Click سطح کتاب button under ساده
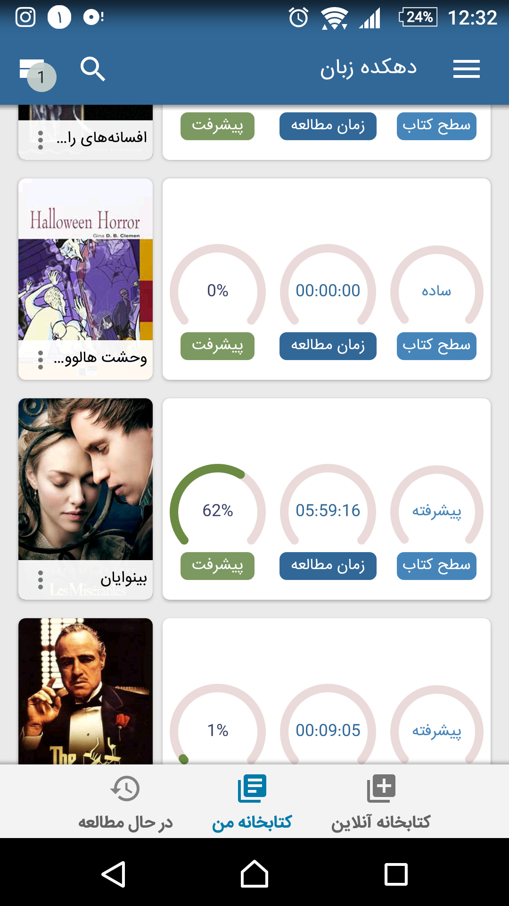509x906 pixels. [436, 346]
